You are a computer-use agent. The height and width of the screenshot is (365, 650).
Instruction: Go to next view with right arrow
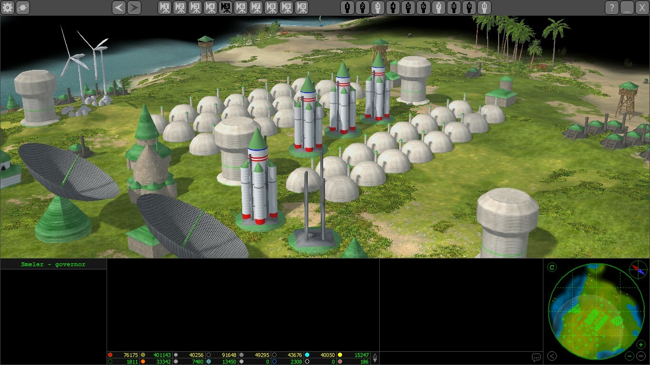coord(134,8)
